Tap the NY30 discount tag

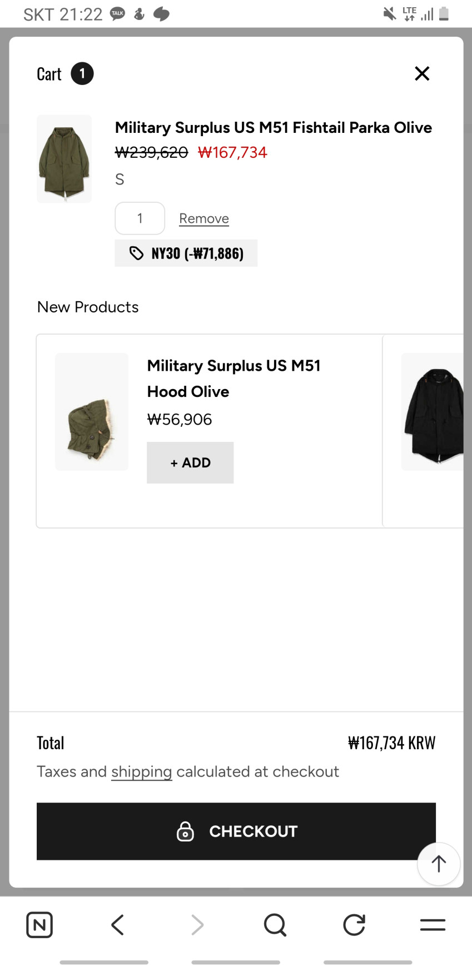coord(186,253)
